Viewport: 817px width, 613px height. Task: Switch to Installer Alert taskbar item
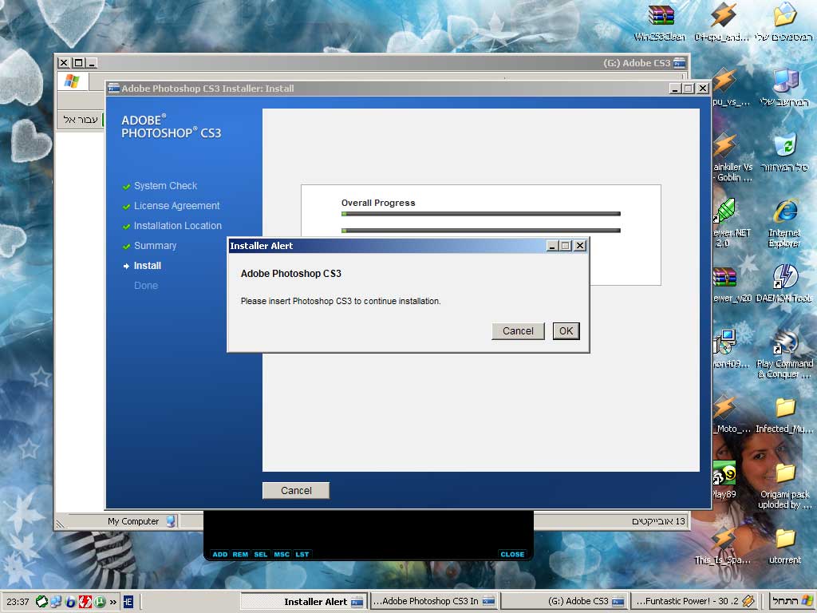point(324,601)
